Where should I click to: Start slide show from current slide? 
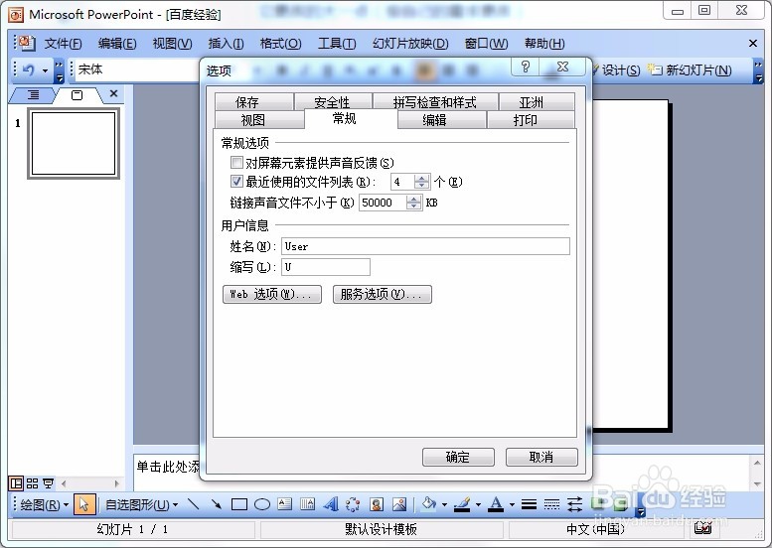point(48,483)
